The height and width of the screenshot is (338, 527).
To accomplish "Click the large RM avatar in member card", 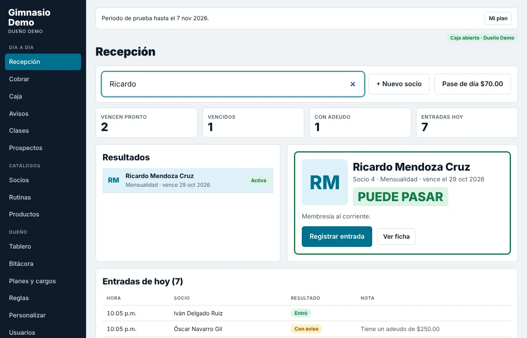I will tap(325, 182).
